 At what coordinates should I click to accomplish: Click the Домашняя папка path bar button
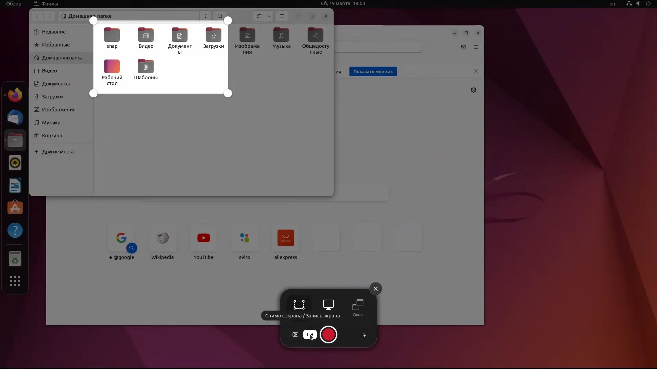(86, 16)
